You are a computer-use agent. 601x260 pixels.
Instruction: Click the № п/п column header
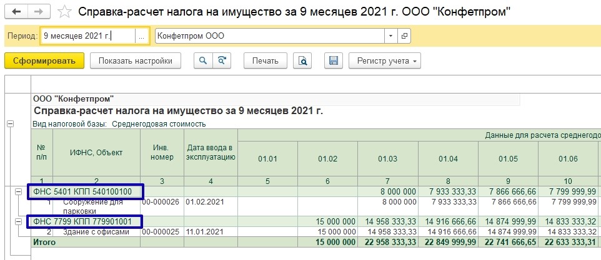click(x=42, y=153)
